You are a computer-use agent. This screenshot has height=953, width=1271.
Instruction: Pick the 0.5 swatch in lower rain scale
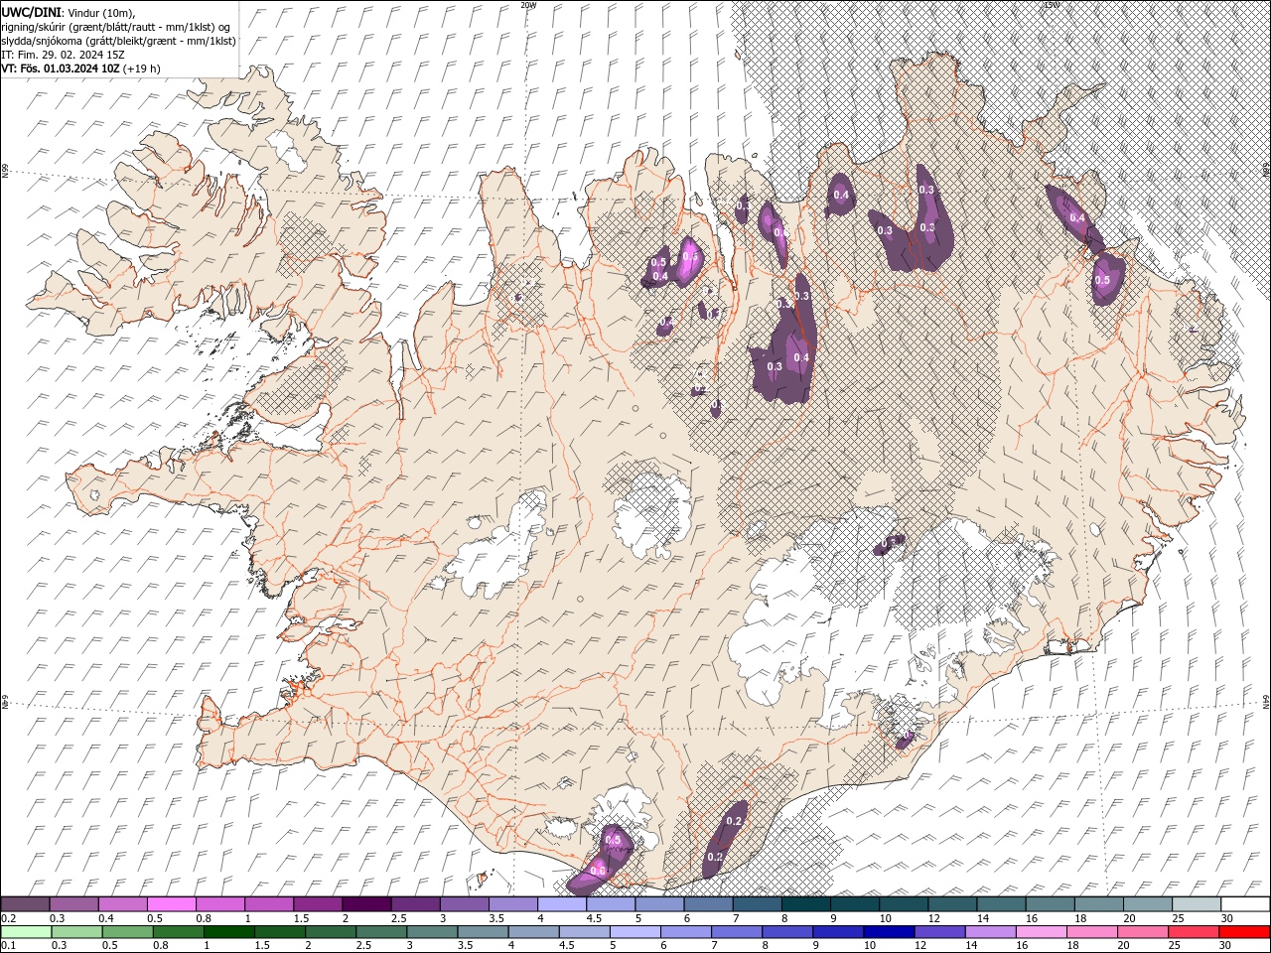click(127, 932)
